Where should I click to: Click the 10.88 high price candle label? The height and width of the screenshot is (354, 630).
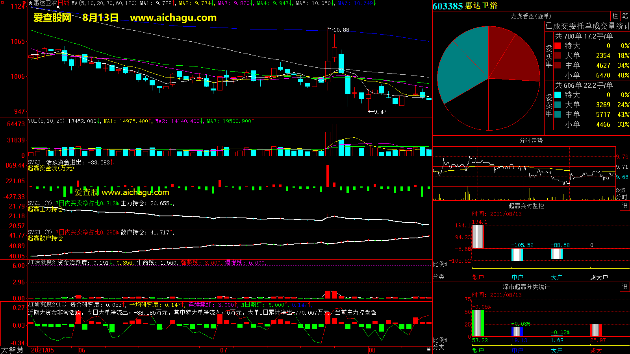(341, 30)
